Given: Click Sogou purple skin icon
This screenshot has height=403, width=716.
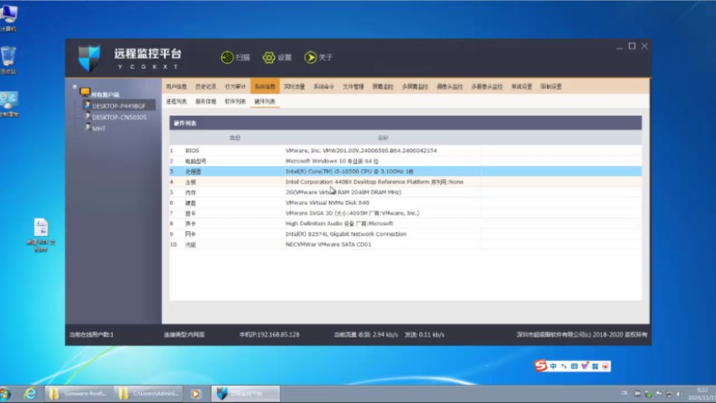Looking at the screenshot, I should pyautogui.click(x=585, y=366).
